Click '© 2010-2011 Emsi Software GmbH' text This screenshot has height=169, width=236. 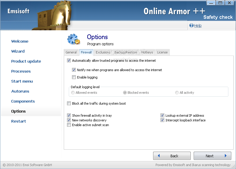pyautogui.click(x=27, y=165)
